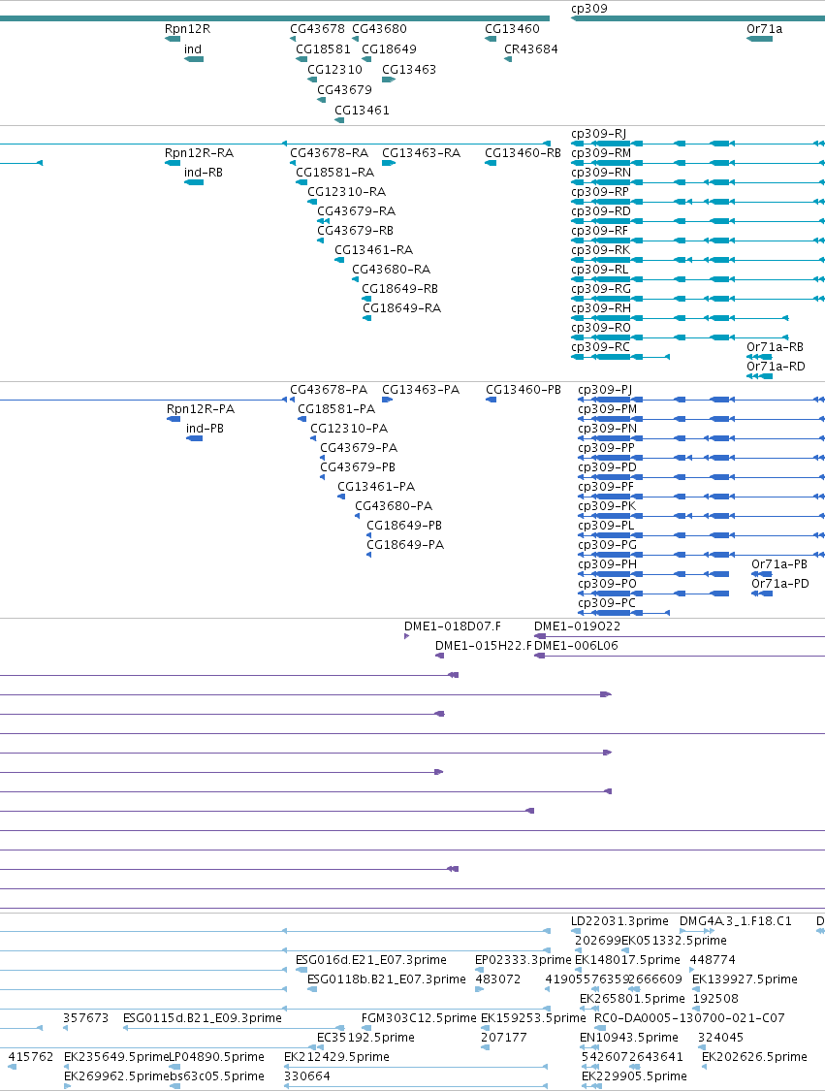Click the Or71a-RB transcript label

pos(775,346)
